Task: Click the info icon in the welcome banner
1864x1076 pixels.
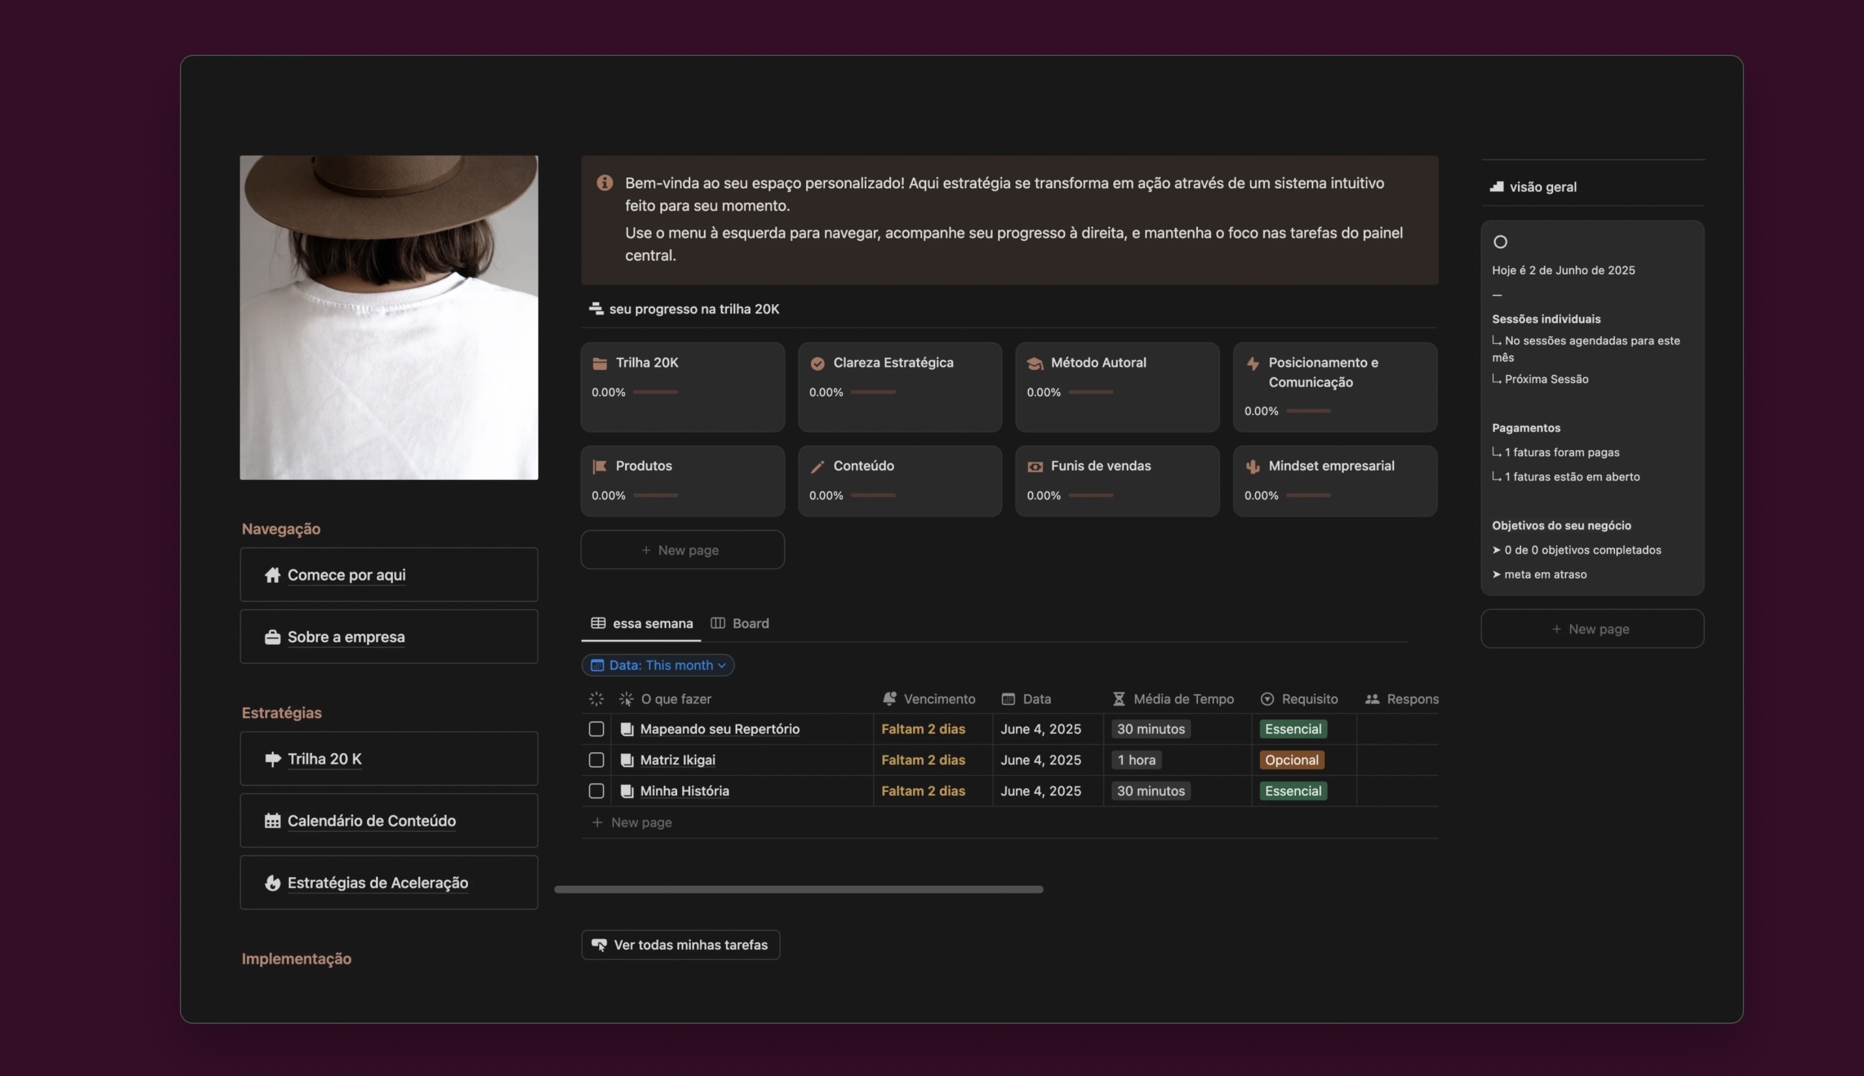Action: click(605, 182)
